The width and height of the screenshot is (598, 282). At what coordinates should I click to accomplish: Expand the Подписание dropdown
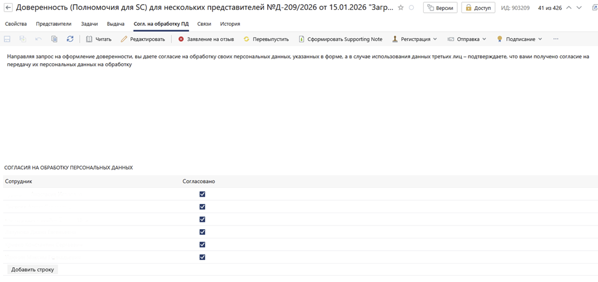[519, 39]
